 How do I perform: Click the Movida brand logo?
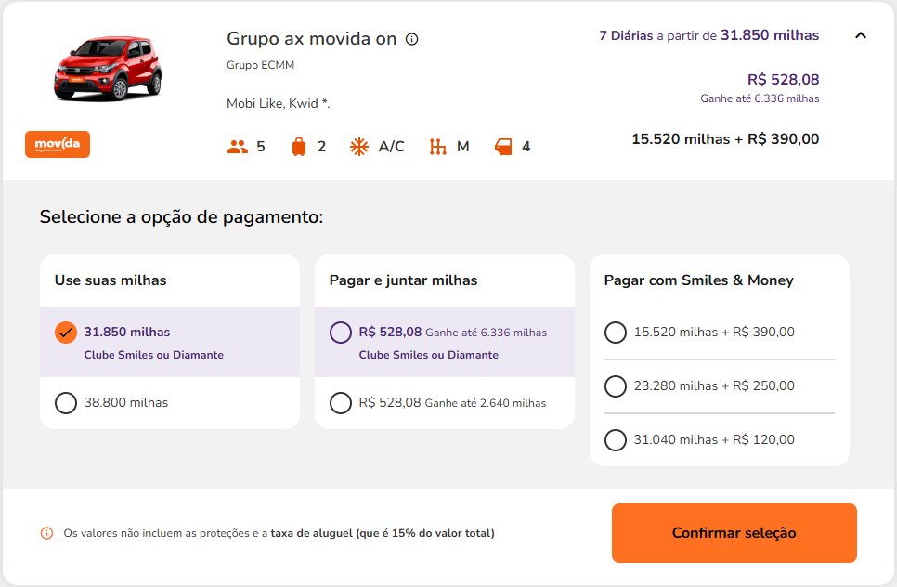click(58, 144)
